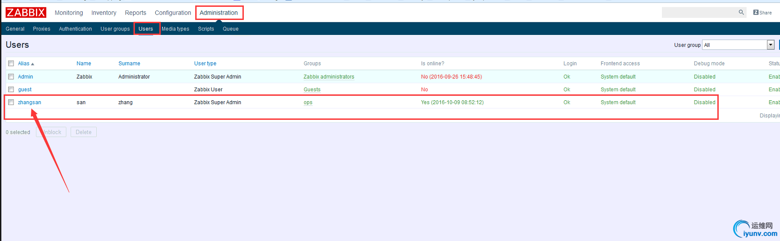This screenshot has width=780, height=241.
Task: Go to the User groups submenu
Action: tap(115, 29)
